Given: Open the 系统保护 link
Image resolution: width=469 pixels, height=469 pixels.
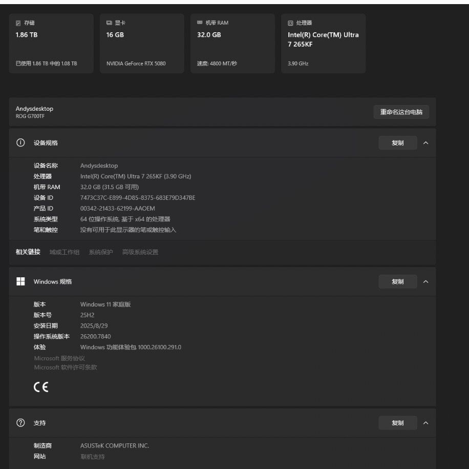Looking at the screenshot, I should tap(101, 252).
